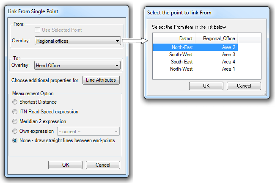Choose ITN Road Speed expression option
This screenshot has height=184, width=275.
(15, 112)
